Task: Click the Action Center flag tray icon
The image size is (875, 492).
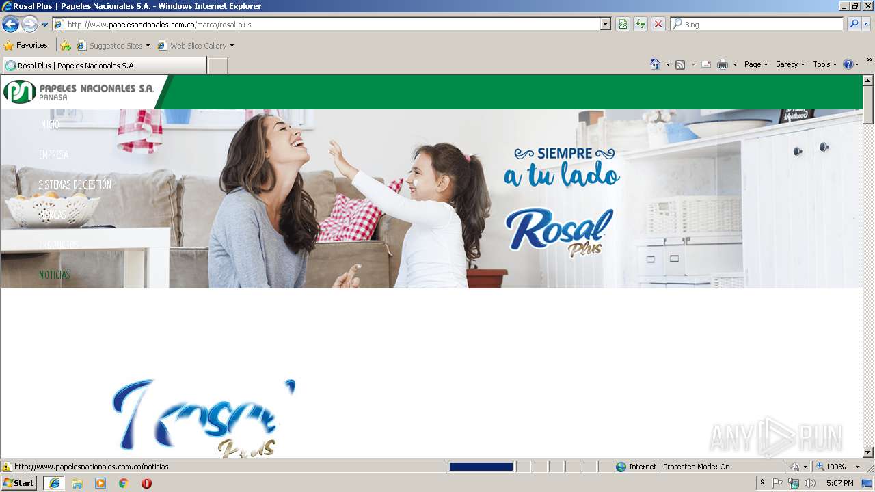Action: click(777, 483)
